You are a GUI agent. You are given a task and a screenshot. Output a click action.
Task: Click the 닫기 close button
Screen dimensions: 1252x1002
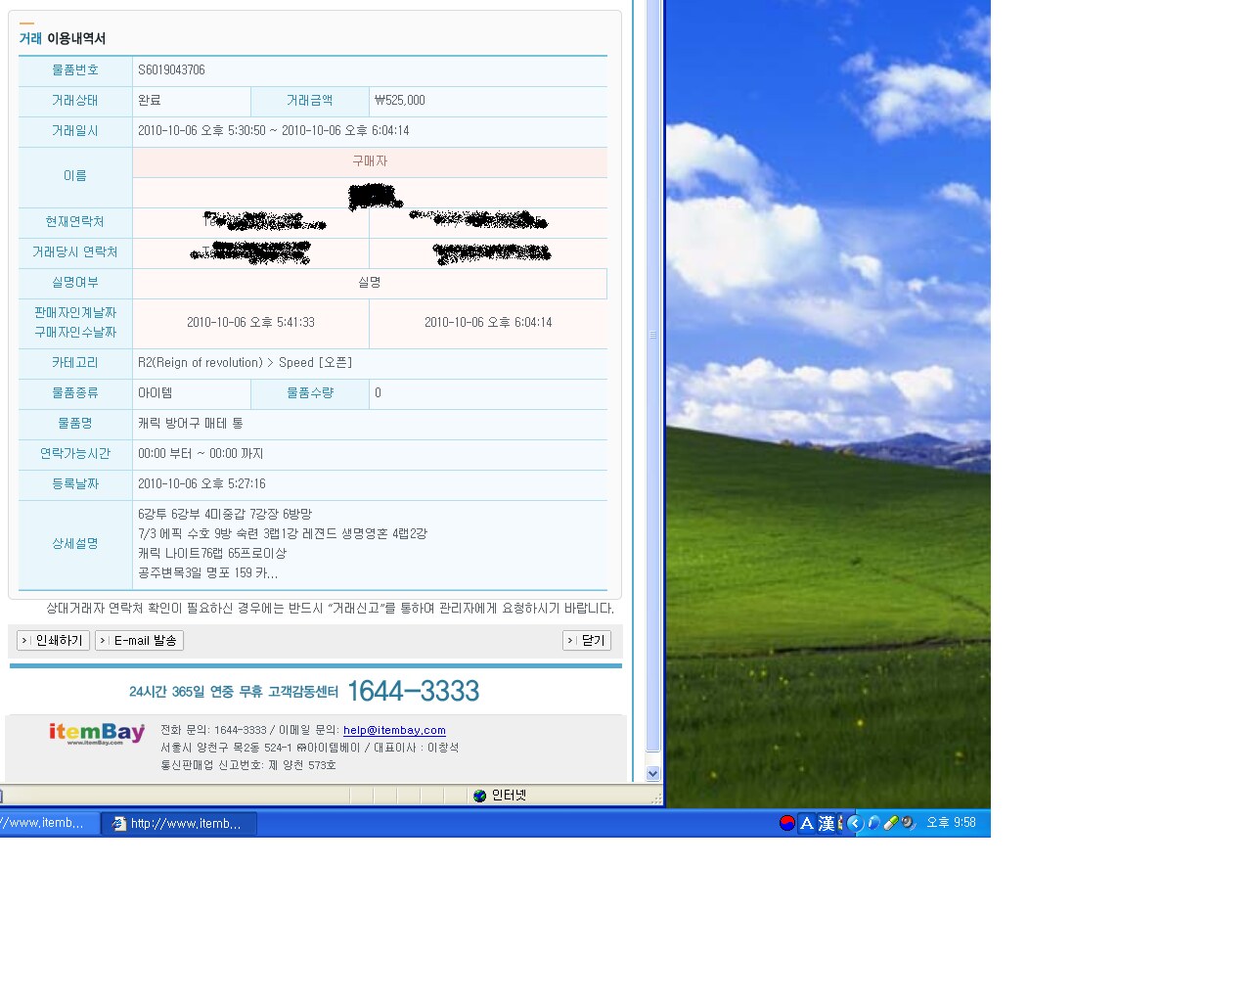tap(587, 641)
